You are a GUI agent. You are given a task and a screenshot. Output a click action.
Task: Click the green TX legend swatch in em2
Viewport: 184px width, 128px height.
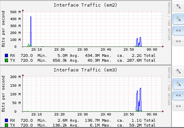click(7, 60)
